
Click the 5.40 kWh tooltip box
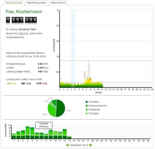pos(44,125)
